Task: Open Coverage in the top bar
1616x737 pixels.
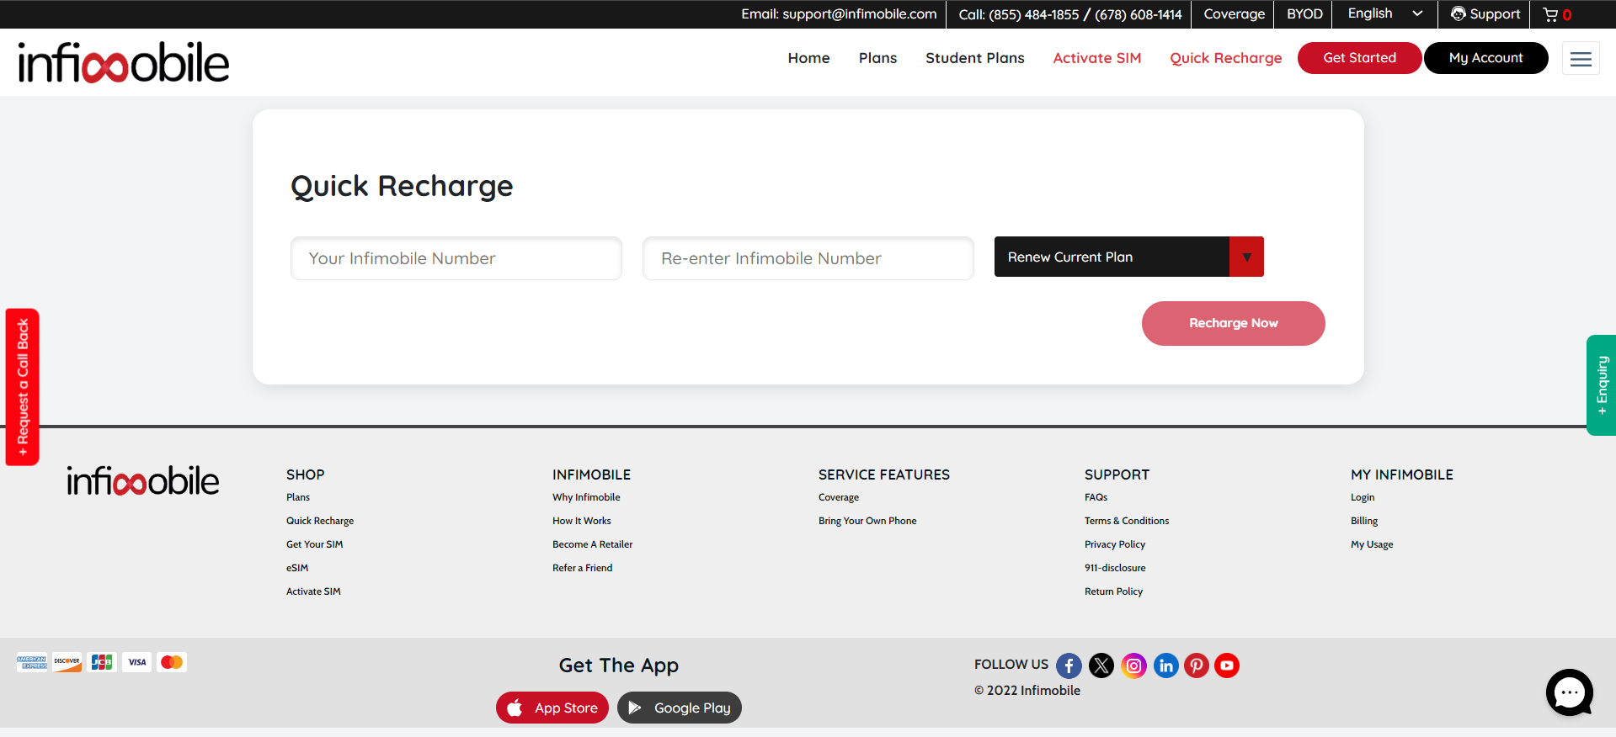Action: click(1235, 14)
